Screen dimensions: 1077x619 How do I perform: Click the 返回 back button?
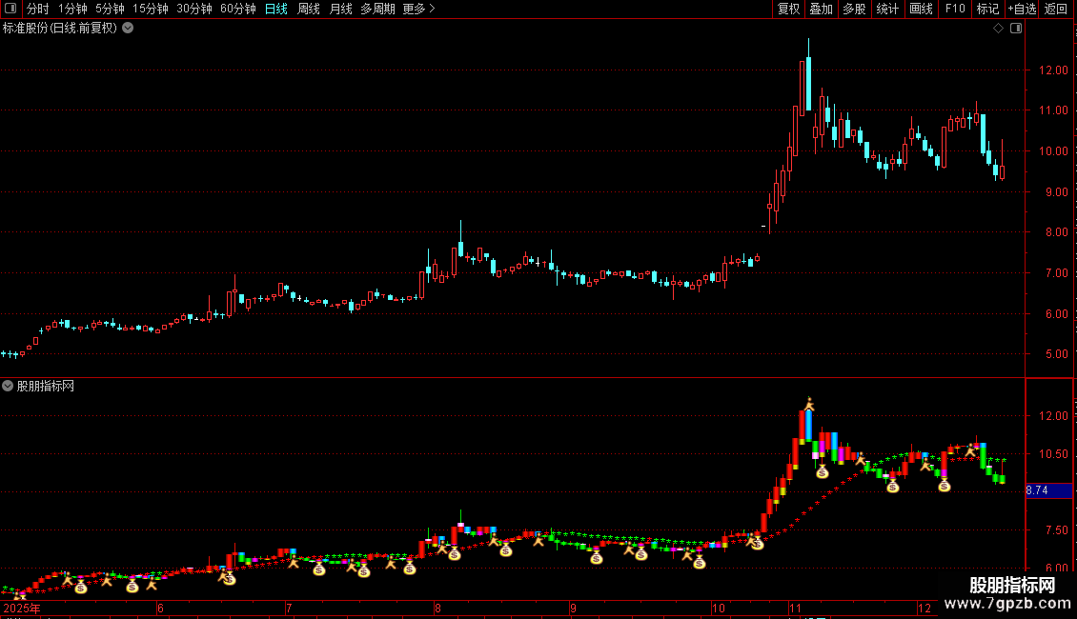(1056, 9)
